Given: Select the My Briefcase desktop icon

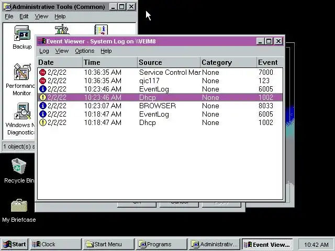Looking at the screenshot, I should click(19, 206).
